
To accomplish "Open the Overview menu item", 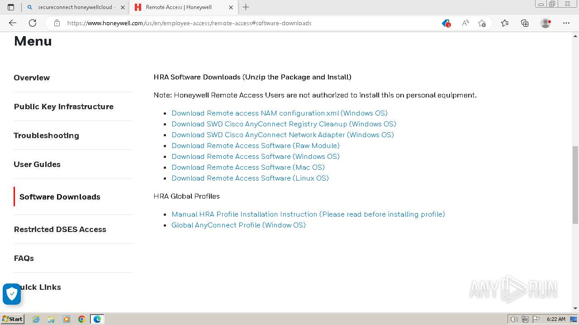I will pos(32,78).
